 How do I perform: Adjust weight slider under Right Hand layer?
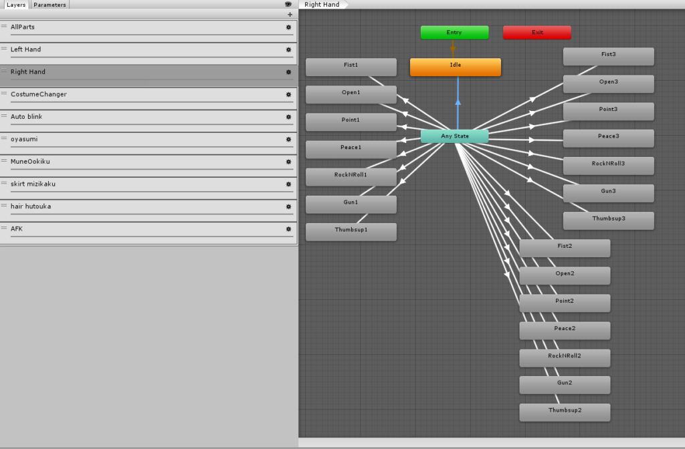point(147,80)
